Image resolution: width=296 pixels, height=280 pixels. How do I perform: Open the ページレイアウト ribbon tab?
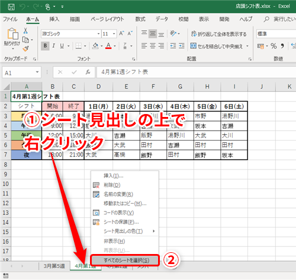(x=107, y=19)
